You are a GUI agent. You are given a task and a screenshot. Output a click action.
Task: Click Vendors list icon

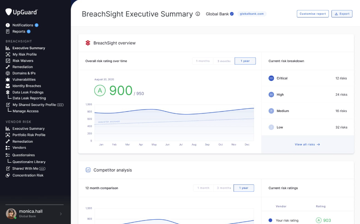(8, 148)
